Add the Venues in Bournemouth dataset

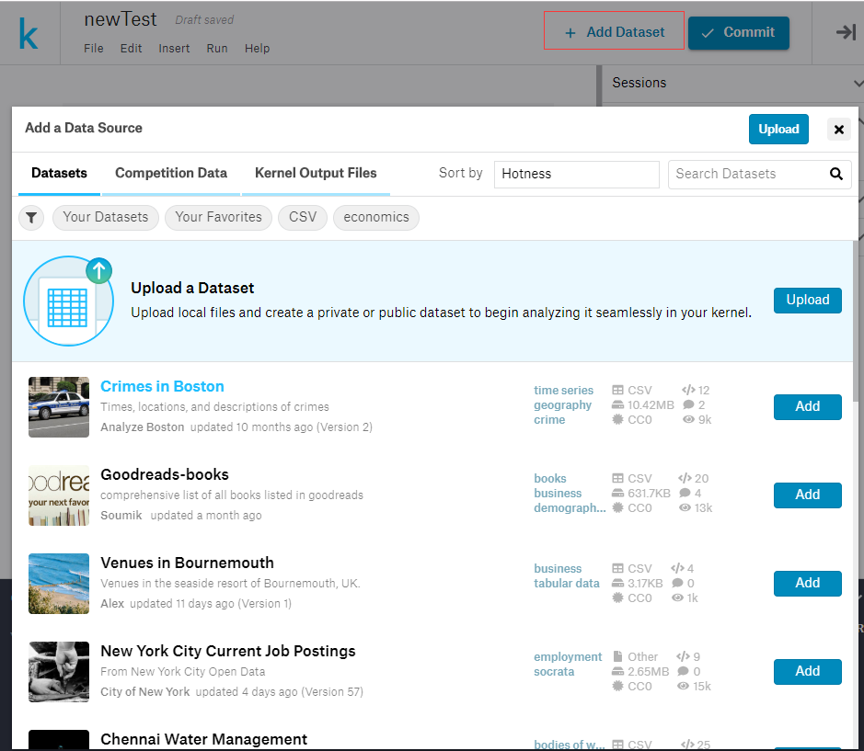[x=807, y=583]
